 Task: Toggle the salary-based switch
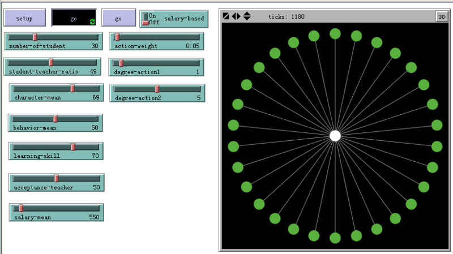tap(146, 19)
